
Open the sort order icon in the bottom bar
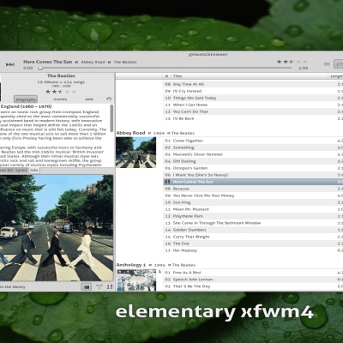[x=110, y=286]
